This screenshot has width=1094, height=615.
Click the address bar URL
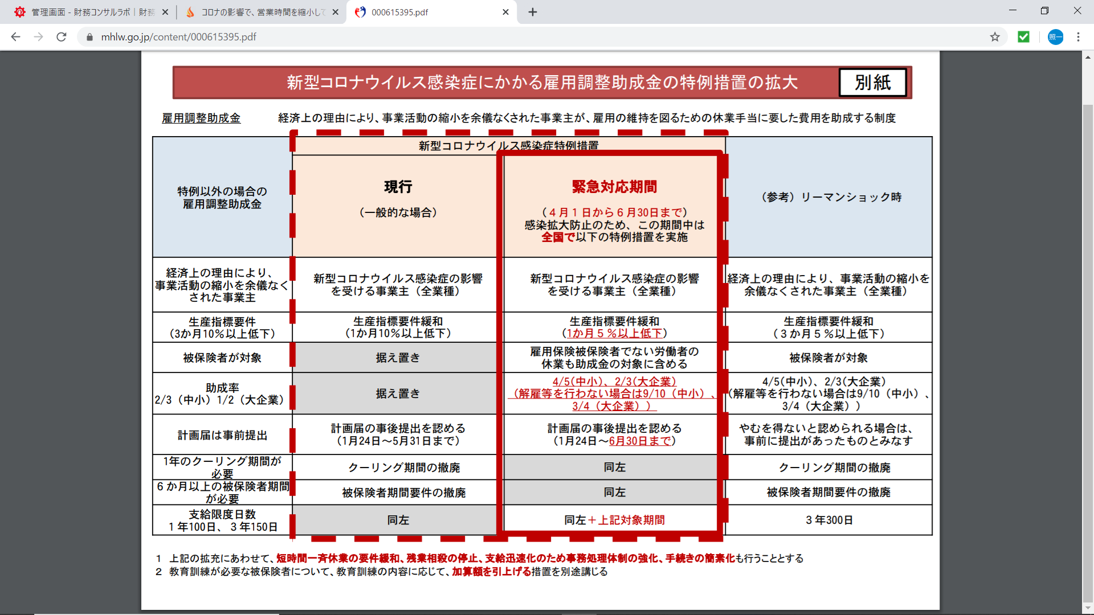[x=179, y=37]
